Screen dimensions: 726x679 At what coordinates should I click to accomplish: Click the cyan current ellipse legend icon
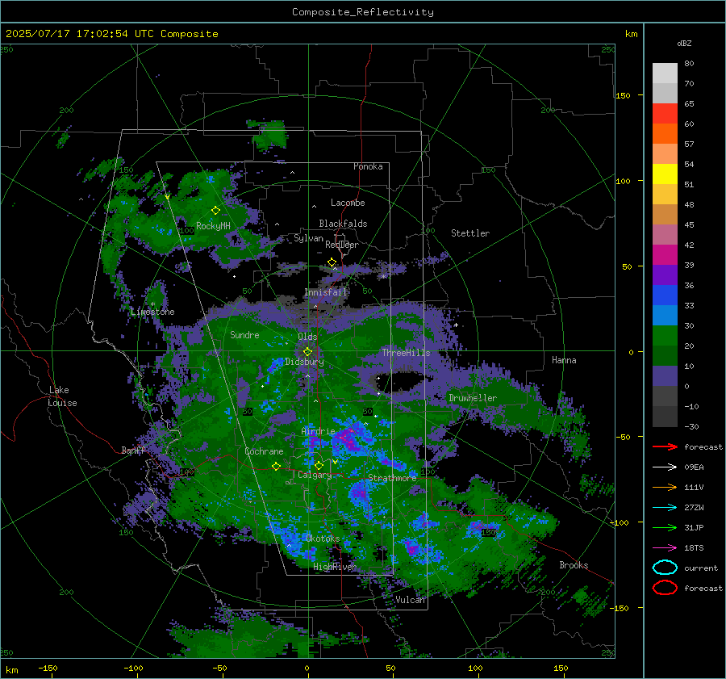point(665,568)
